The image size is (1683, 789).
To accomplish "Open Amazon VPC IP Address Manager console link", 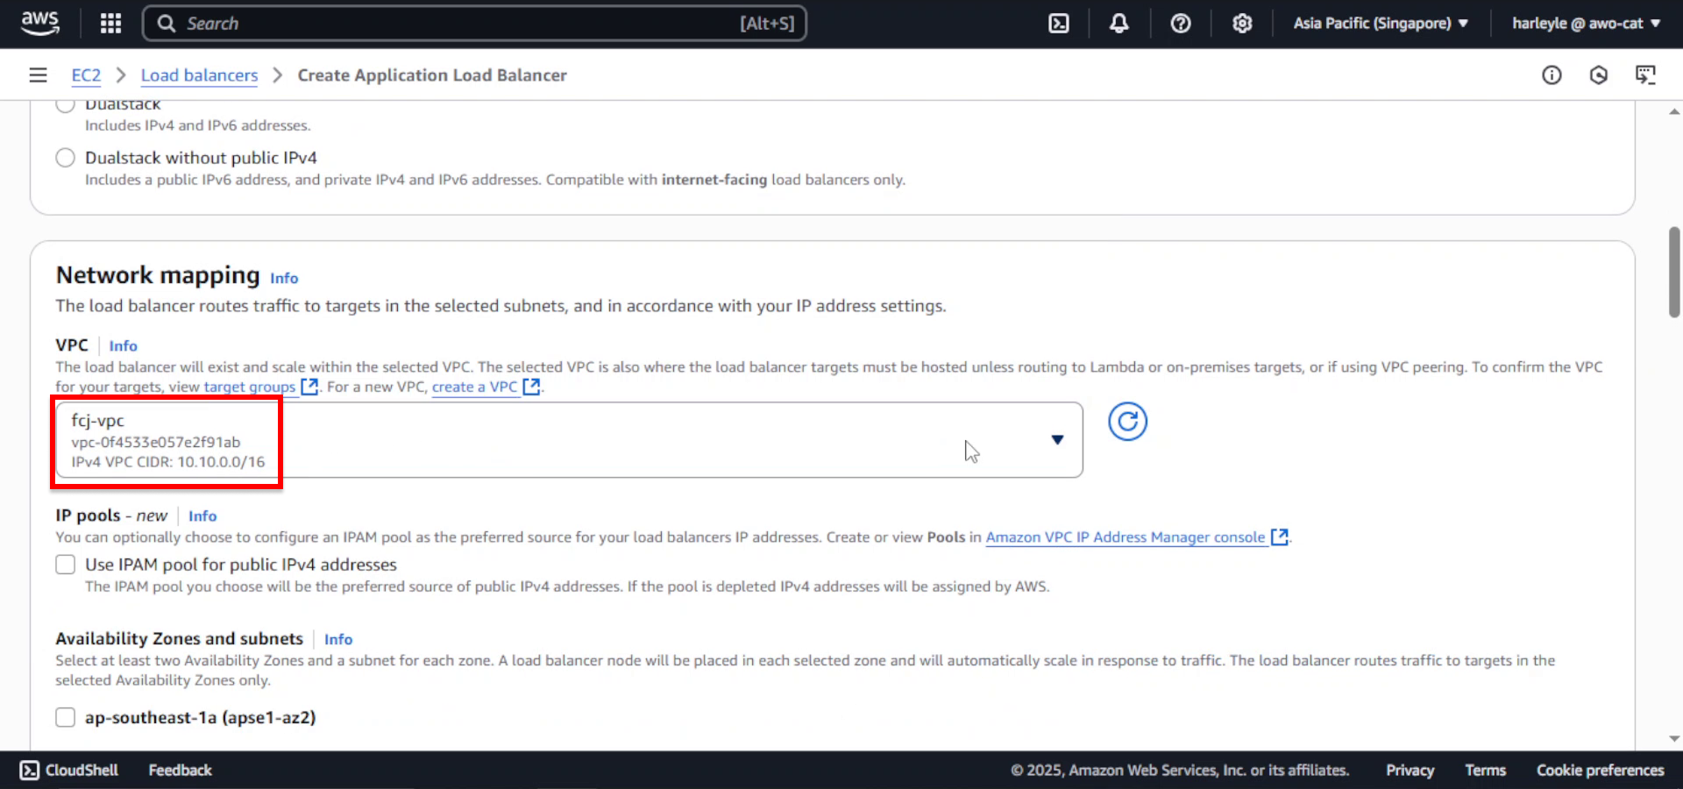I will coord(1126,537).
